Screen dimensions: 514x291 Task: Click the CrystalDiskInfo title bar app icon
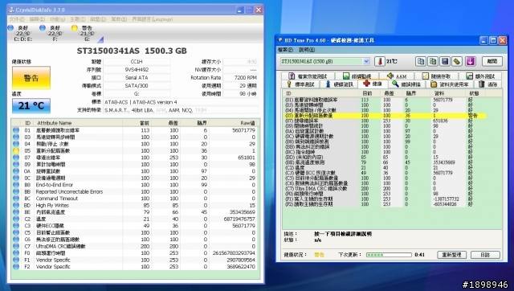tap(12, 10)
